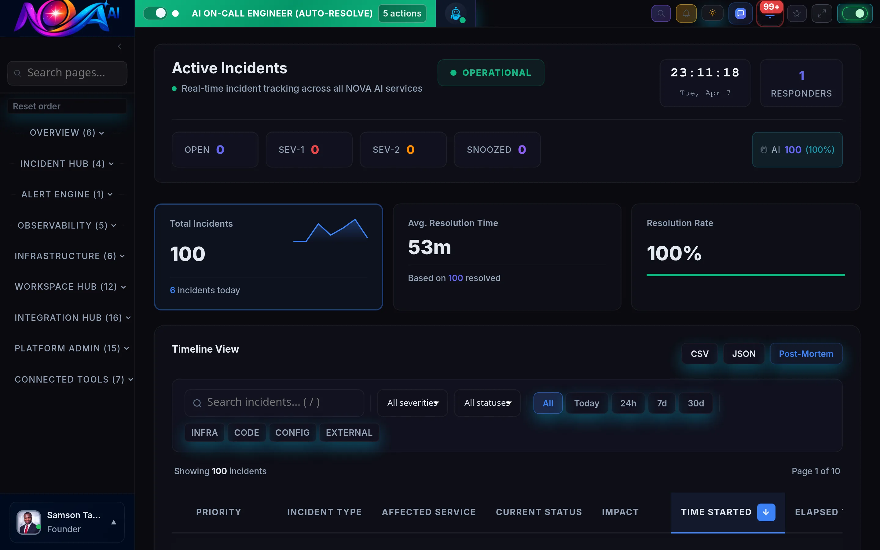Switch theme using the sun icon
The image size is (880, 550).
pyautogui.click(x=712, y=13)
